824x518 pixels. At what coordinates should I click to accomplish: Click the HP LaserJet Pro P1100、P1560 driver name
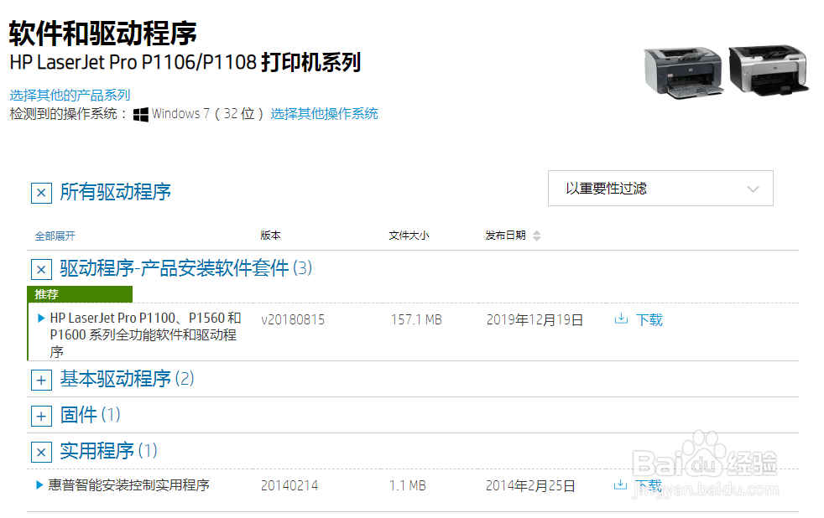145,334
